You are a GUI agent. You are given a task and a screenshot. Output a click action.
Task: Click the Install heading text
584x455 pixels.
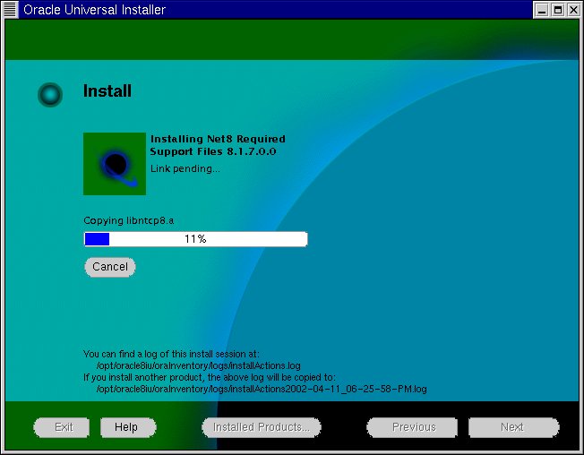point(107,91)
